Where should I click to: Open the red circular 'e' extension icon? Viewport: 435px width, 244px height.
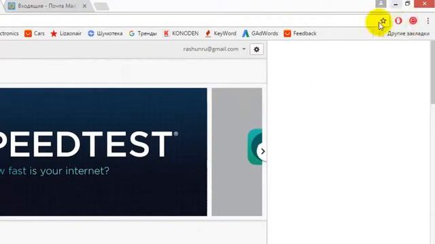click(413, 21)
